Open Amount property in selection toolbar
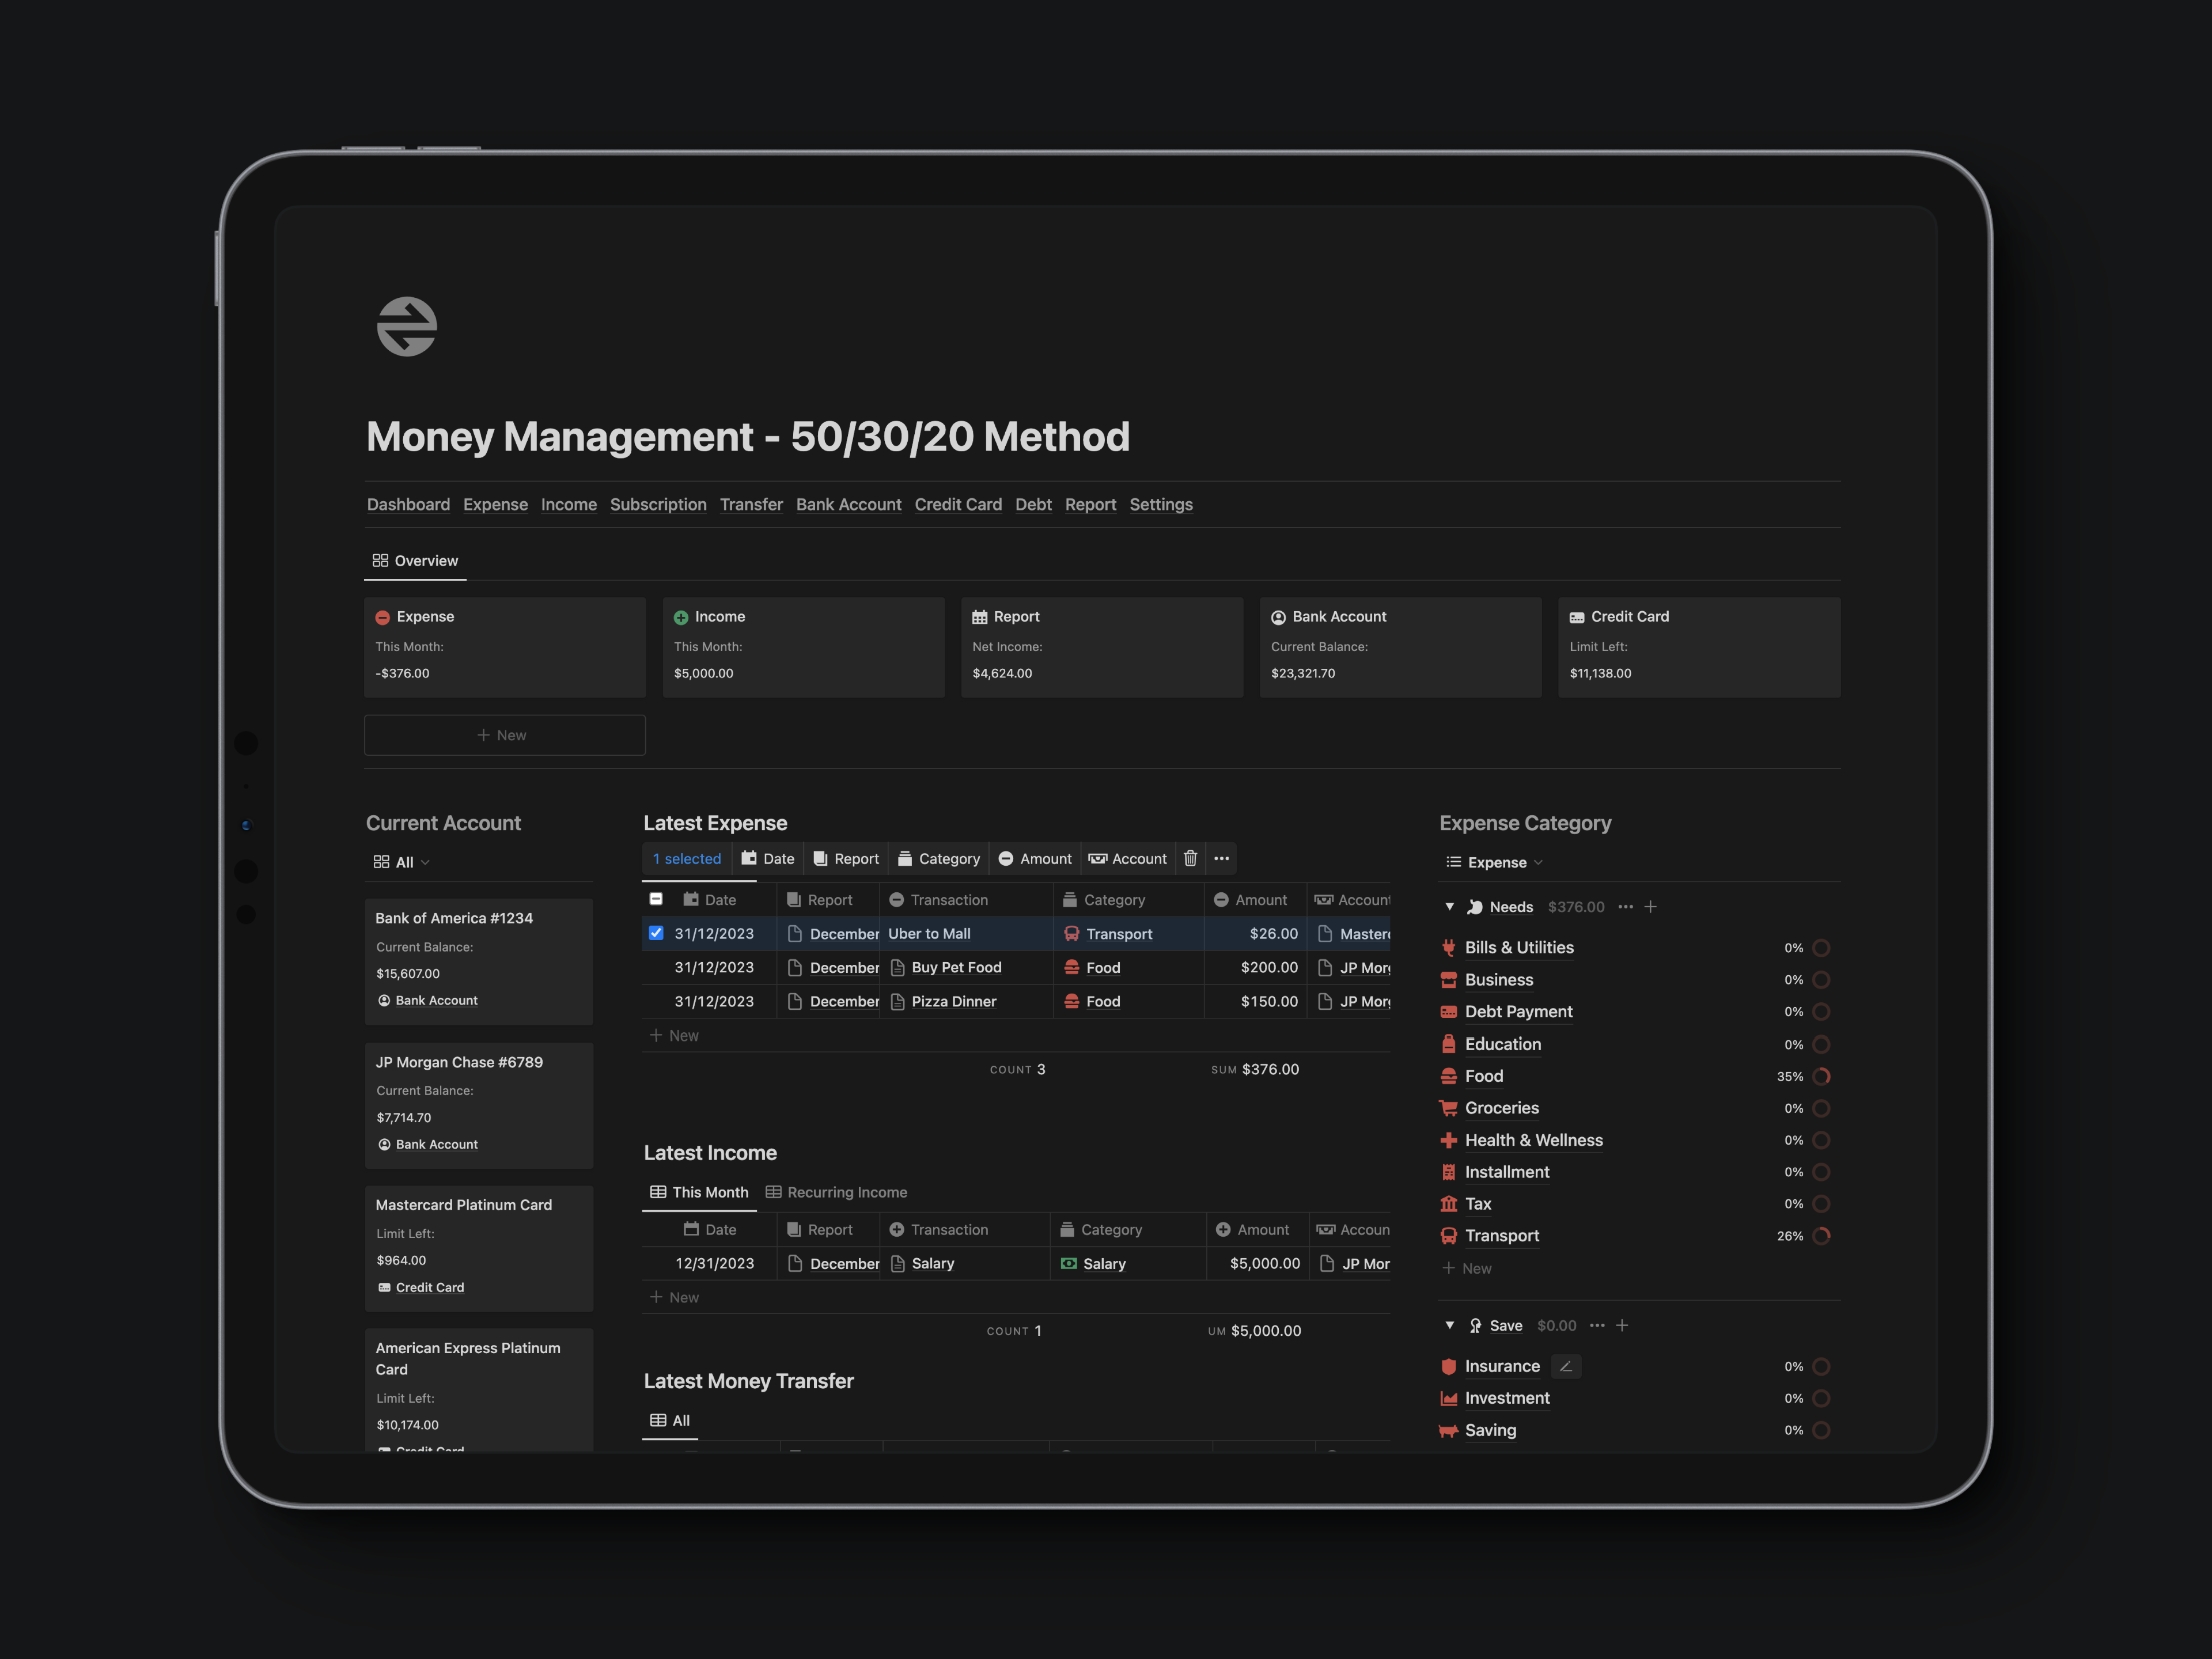 click(x=1035, y=858)
